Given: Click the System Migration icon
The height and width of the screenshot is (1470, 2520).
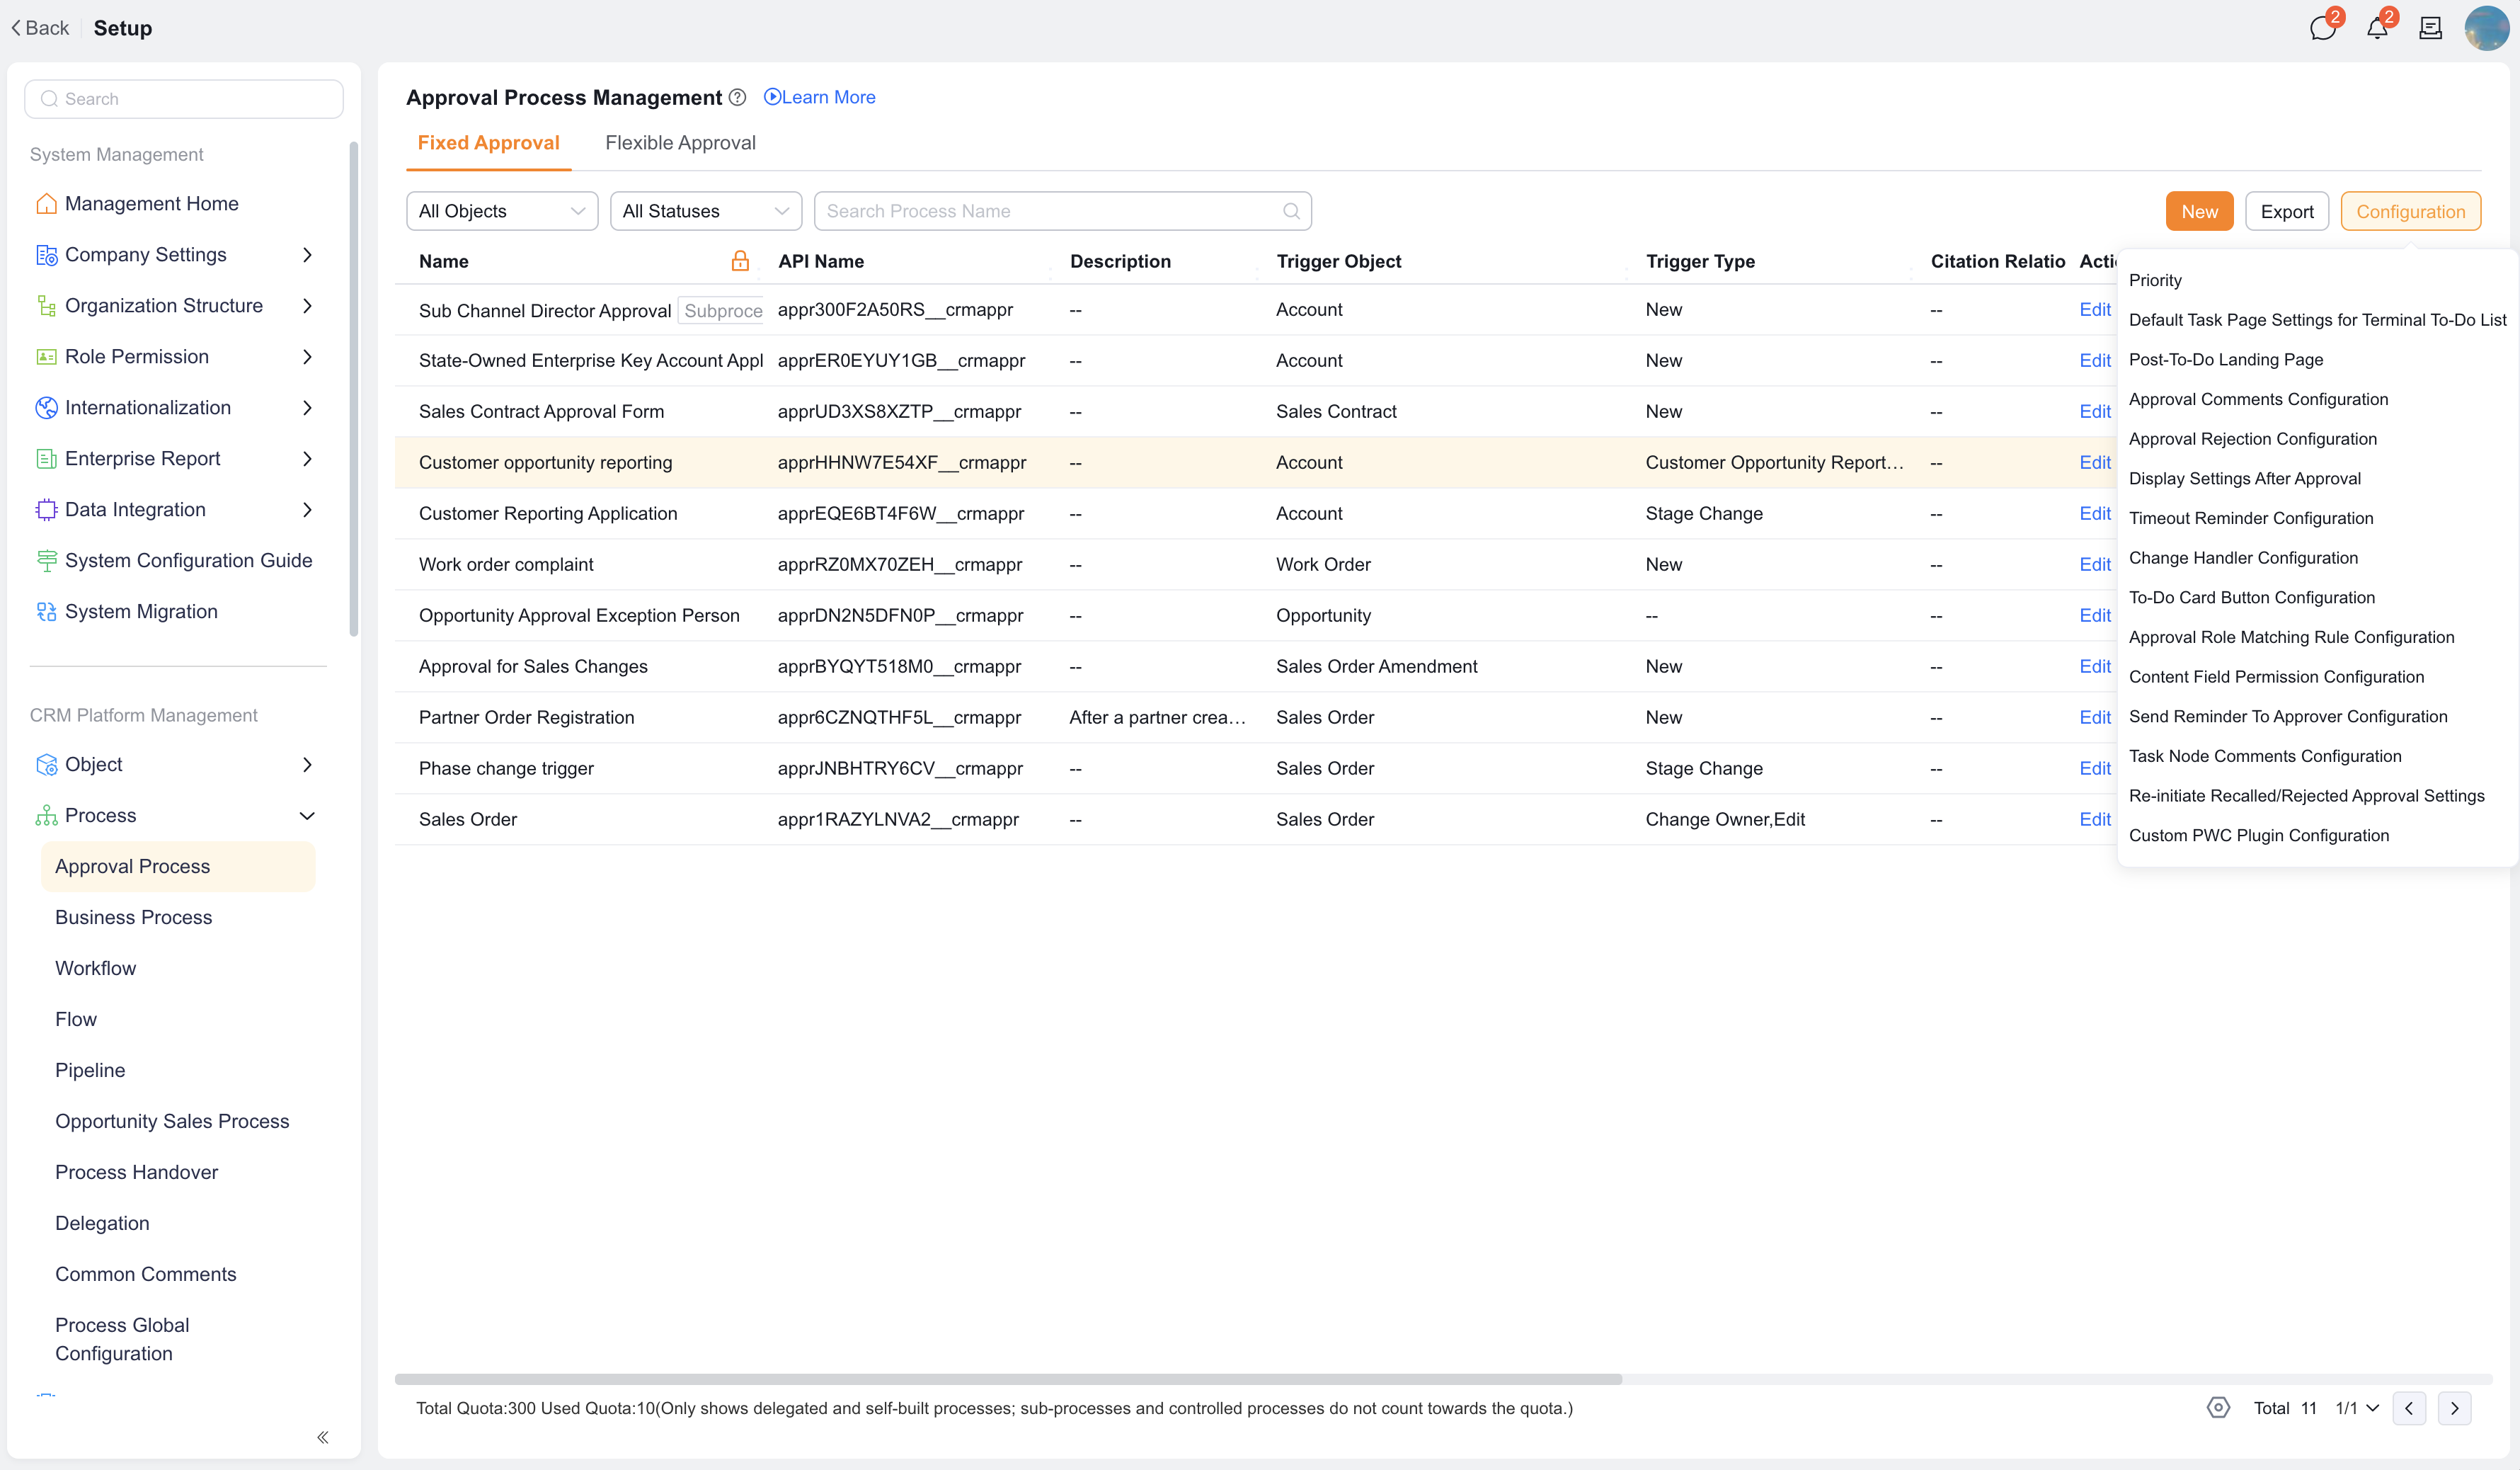Looking at the screenshot, I should click(x=46, y=612).
